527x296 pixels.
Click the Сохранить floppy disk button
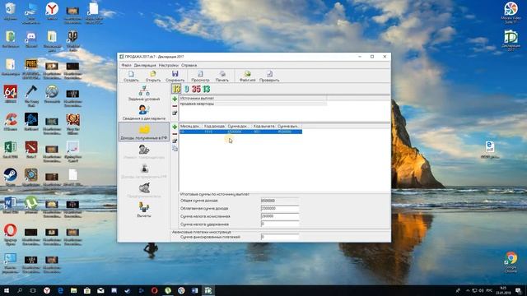click(175, 76)
